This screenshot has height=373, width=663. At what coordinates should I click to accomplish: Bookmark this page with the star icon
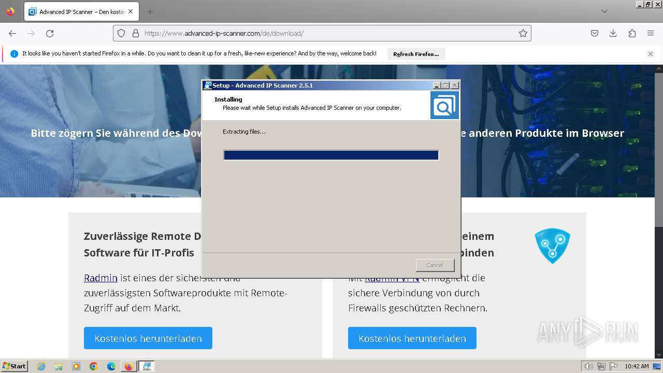523,33
